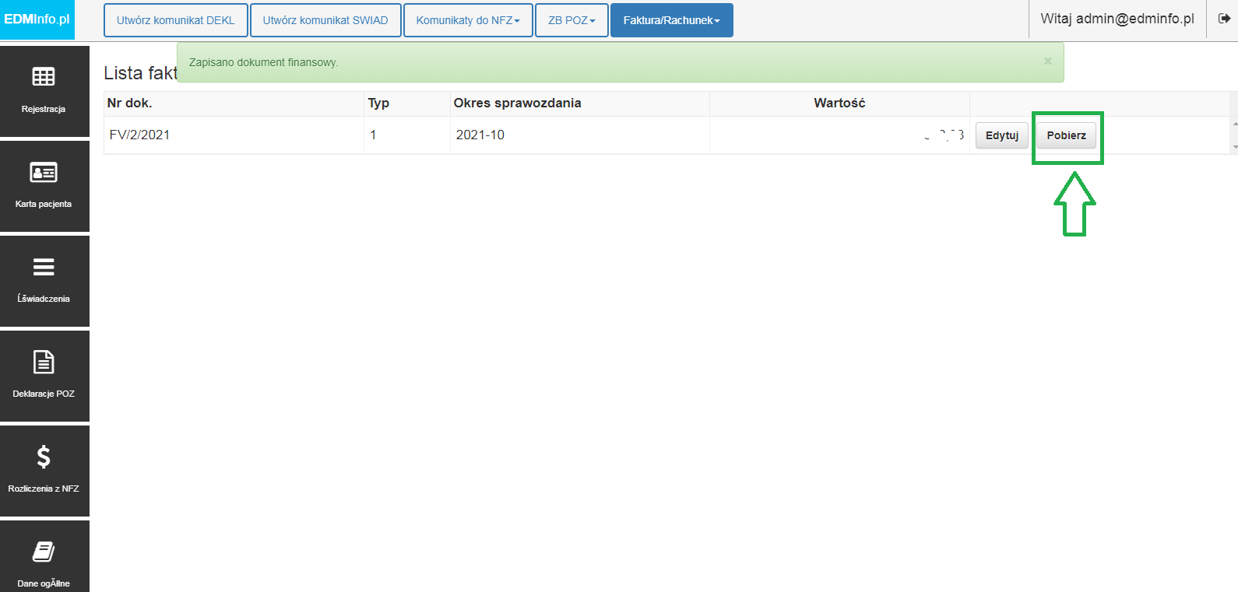
Task: Select the FV/2/2021 document row cell
Action: coord(234,135)
